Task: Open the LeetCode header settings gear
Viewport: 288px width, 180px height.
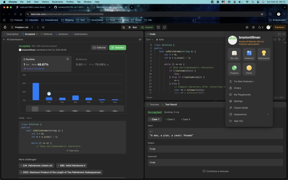Action: [x=253, y=27]
